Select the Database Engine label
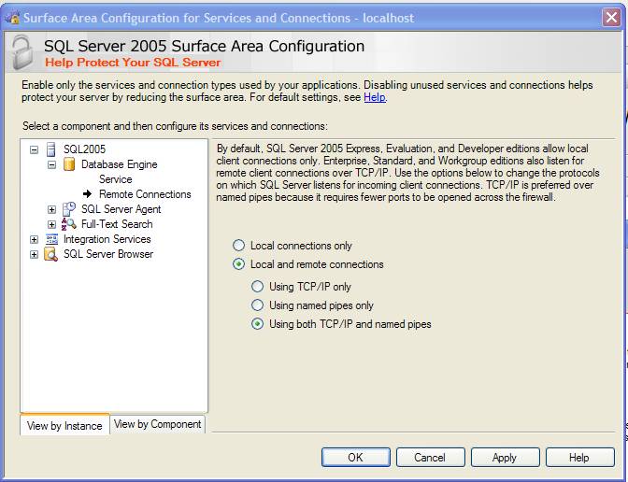Image resolution: width=628 pixels, height=482 pixels. point(120,164)
